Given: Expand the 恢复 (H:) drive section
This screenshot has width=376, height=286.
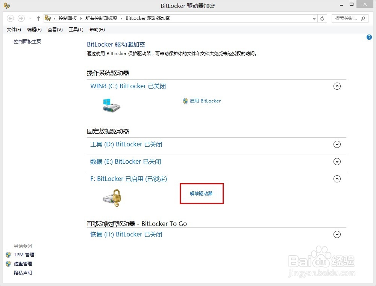Looking at the screenshot, I should click(x=337, y=234).
